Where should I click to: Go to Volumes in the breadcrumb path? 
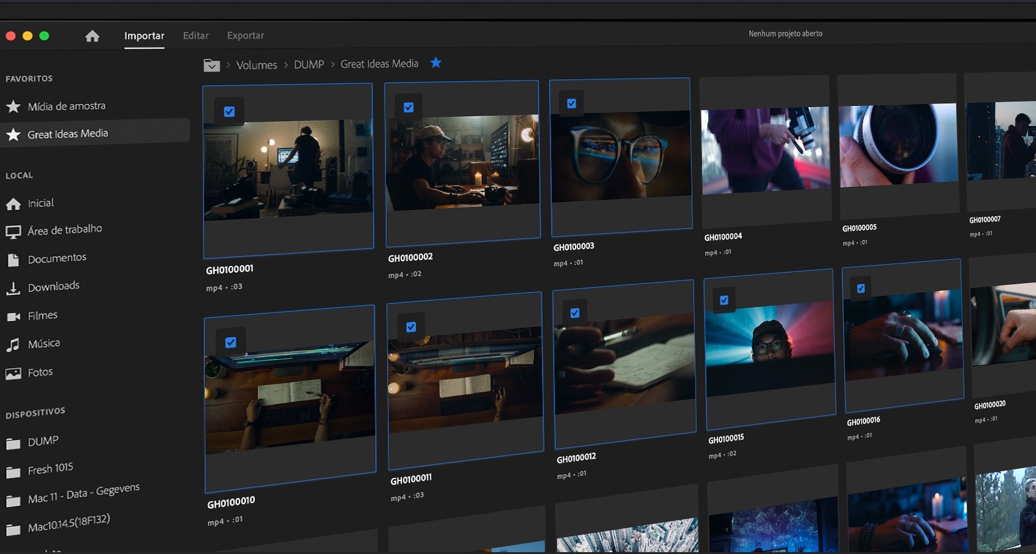(256, 65)
